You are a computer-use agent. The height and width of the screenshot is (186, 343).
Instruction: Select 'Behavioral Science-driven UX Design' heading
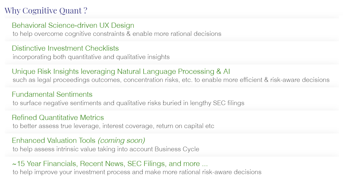click(73, 26)
